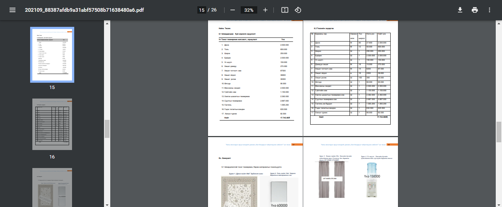Click the document scrollbar down arrow
502x207 pixels.
click(499, 204)
